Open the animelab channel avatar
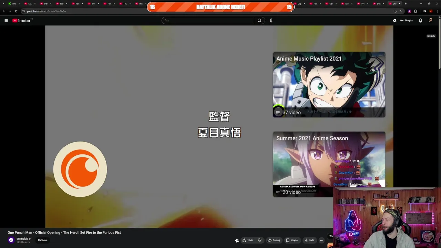Image resolution: width=441 pixels, height=248 pixels. 11,240
